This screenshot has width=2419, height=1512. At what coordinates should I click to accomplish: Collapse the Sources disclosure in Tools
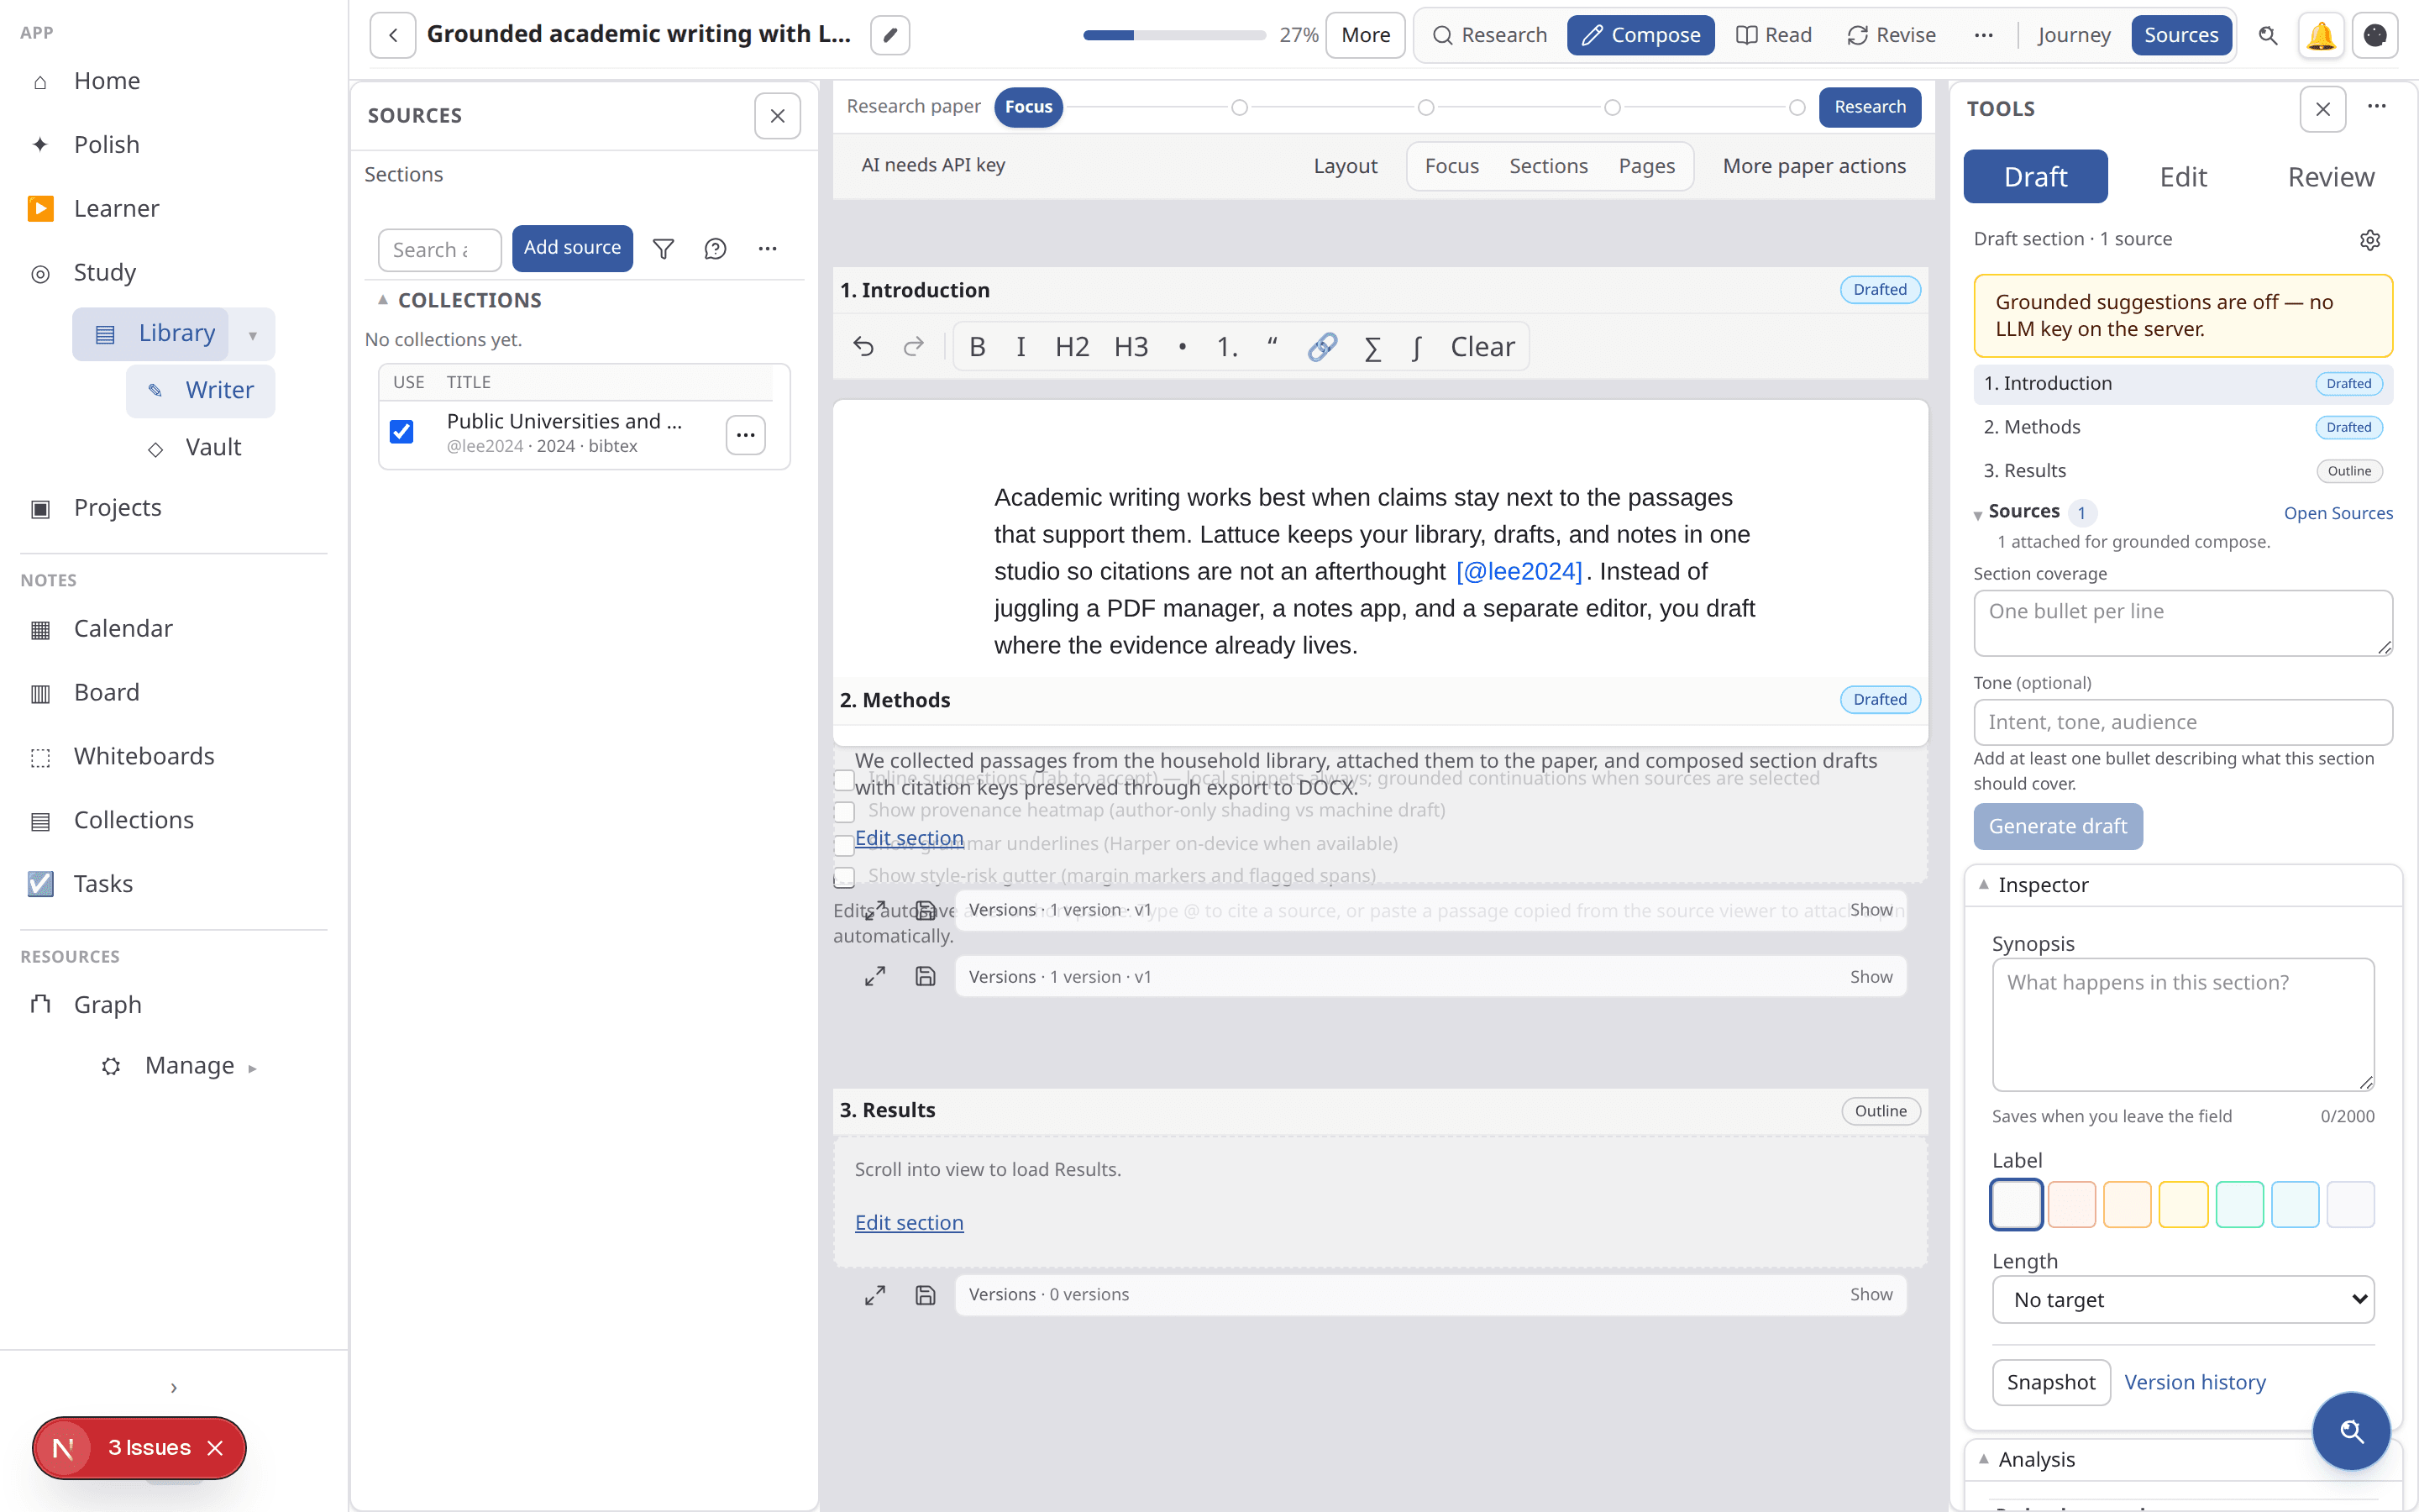click(1978, 515)
